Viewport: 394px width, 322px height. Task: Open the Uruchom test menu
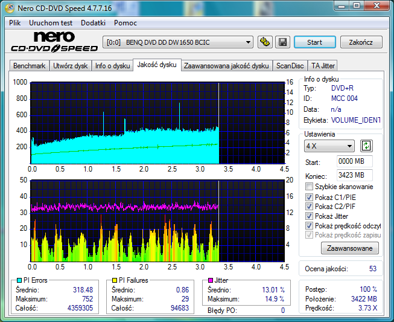[x=51, y=23]
